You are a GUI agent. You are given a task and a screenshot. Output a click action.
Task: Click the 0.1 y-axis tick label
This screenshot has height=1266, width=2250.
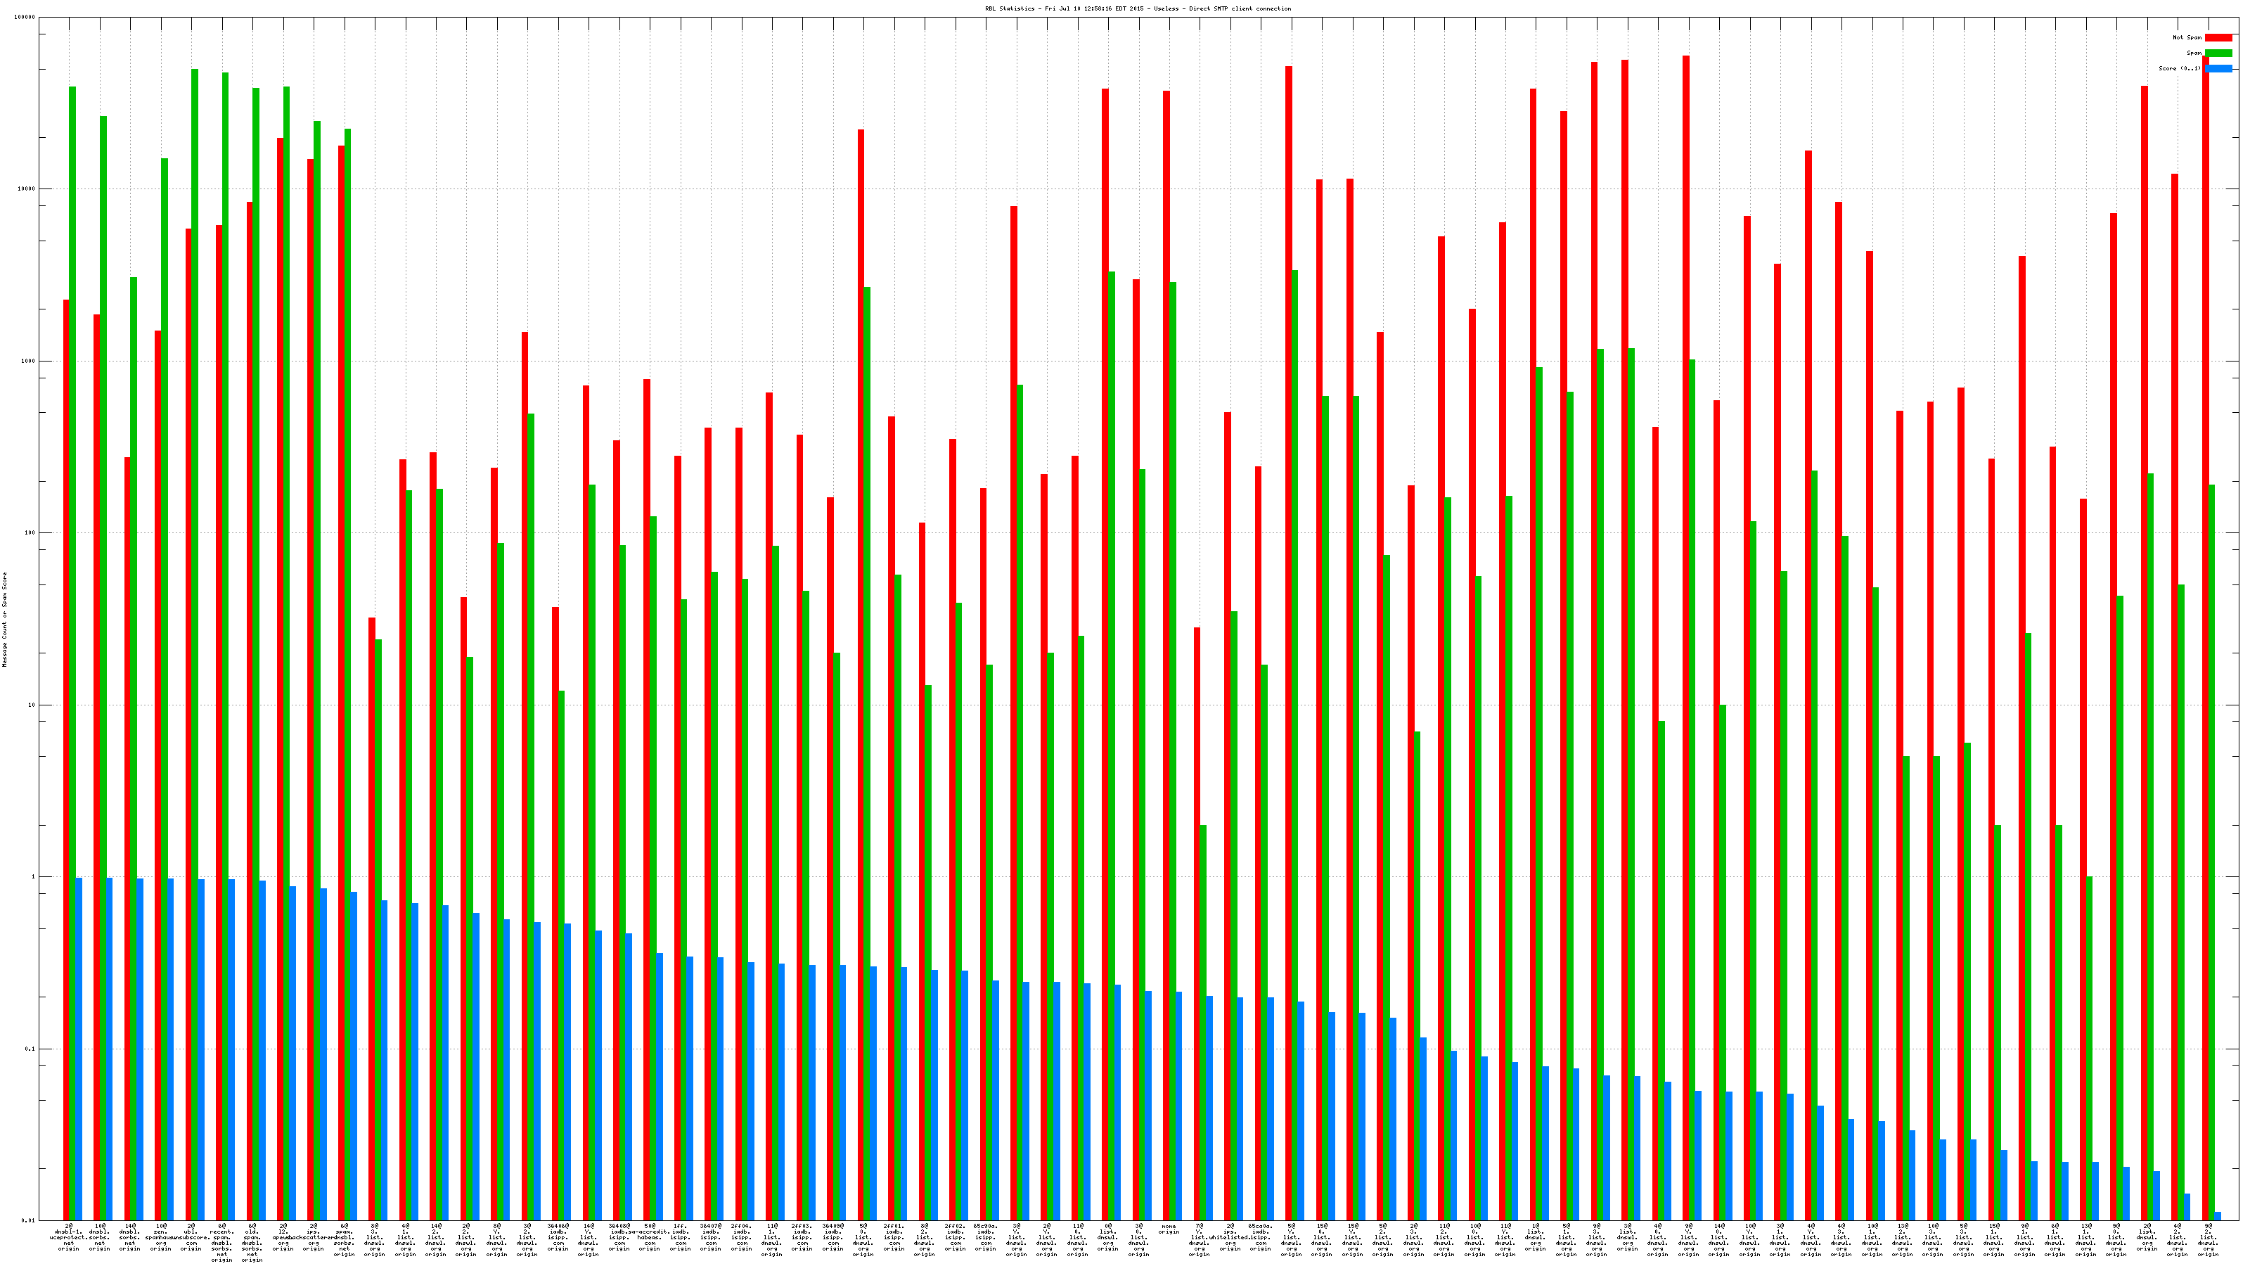[x=30, y=1049]
